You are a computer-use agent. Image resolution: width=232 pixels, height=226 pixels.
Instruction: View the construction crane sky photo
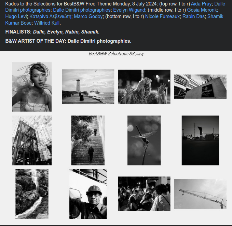[x=200, y=194]
